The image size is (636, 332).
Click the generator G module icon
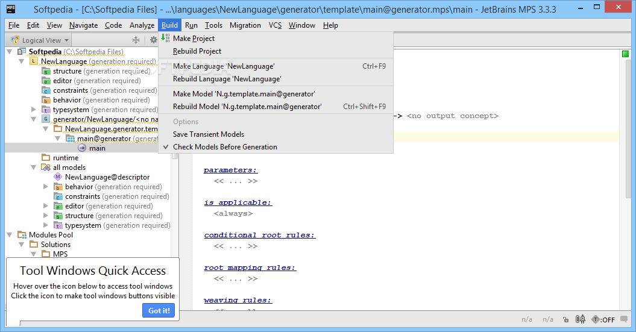tap(46, 119)
